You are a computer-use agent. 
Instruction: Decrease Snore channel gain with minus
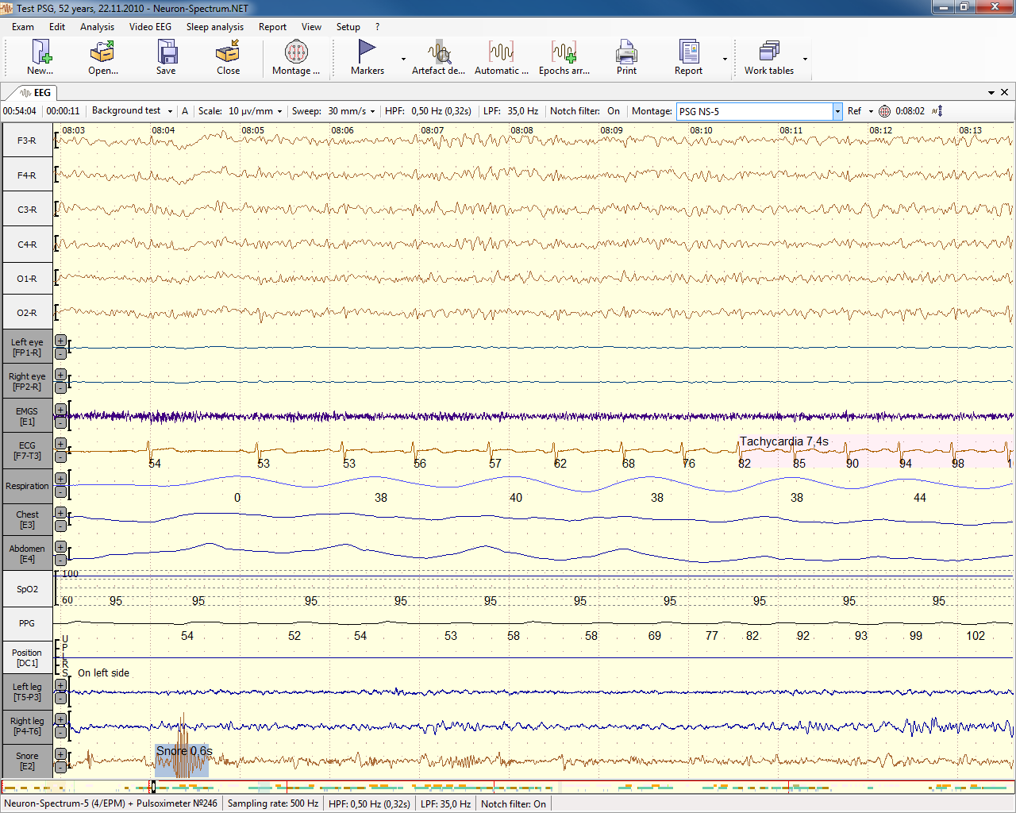pyautogui.click(x=60, y=767)
